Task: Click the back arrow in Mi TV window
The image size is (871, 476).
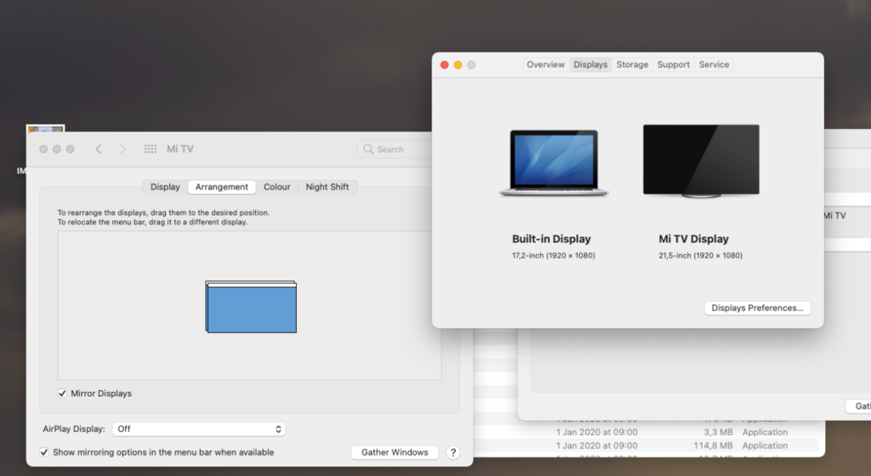Action: pos(99,149)
